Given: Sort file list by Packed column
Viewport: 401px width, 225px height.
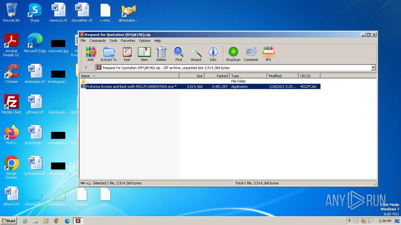Looking at the screenshot, I should click(x=217, y=76).
